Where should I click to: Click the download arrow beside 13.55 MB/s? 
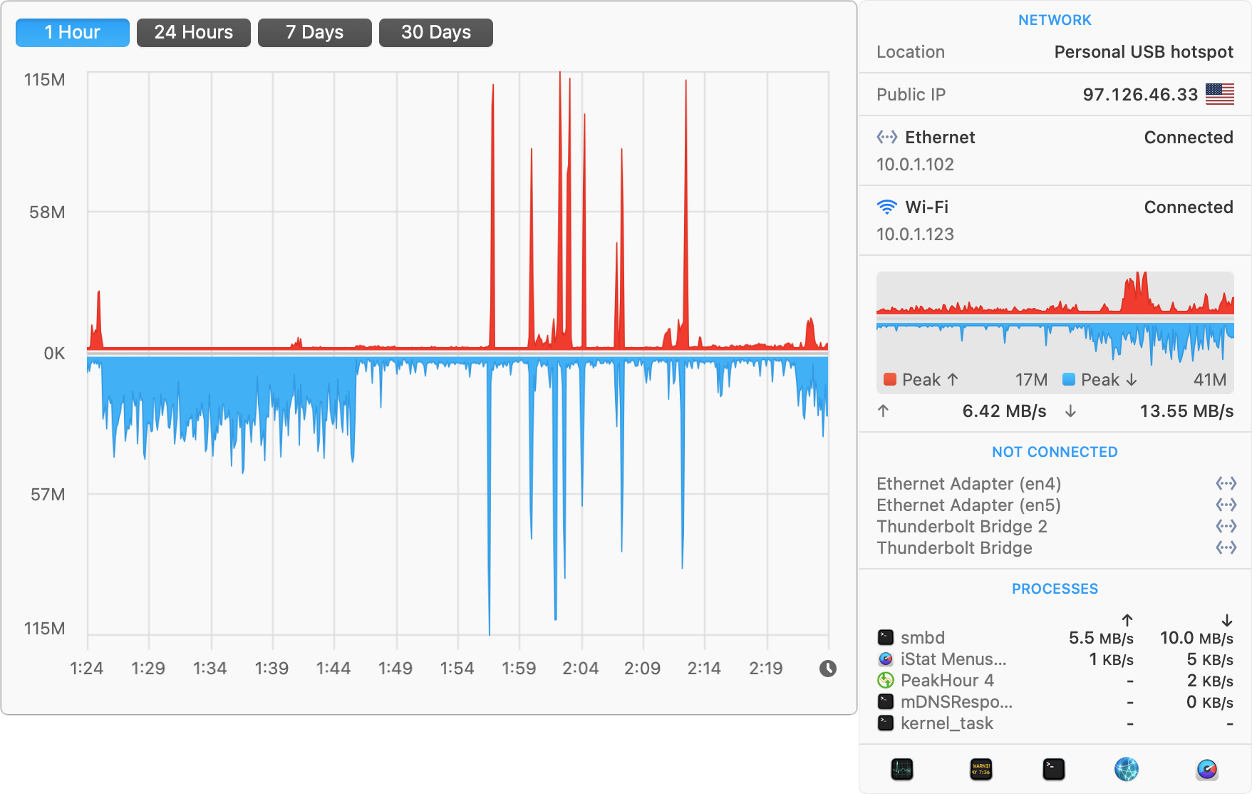coord(1070,411)
